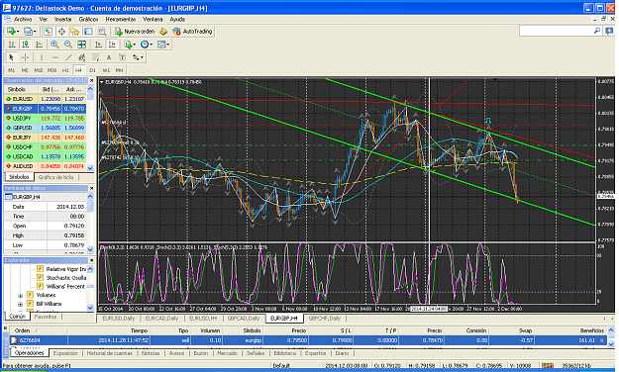Image resolution: width=619 pixels, height=372 pixels.
Task: Open the periodicity clock dropdown arrow
Action: pyautogui.click(x=152, y=45)
